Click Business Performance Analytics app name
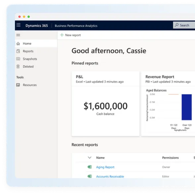Image resolution: width=195 pixels, height=195 pixels. point(76,26)
